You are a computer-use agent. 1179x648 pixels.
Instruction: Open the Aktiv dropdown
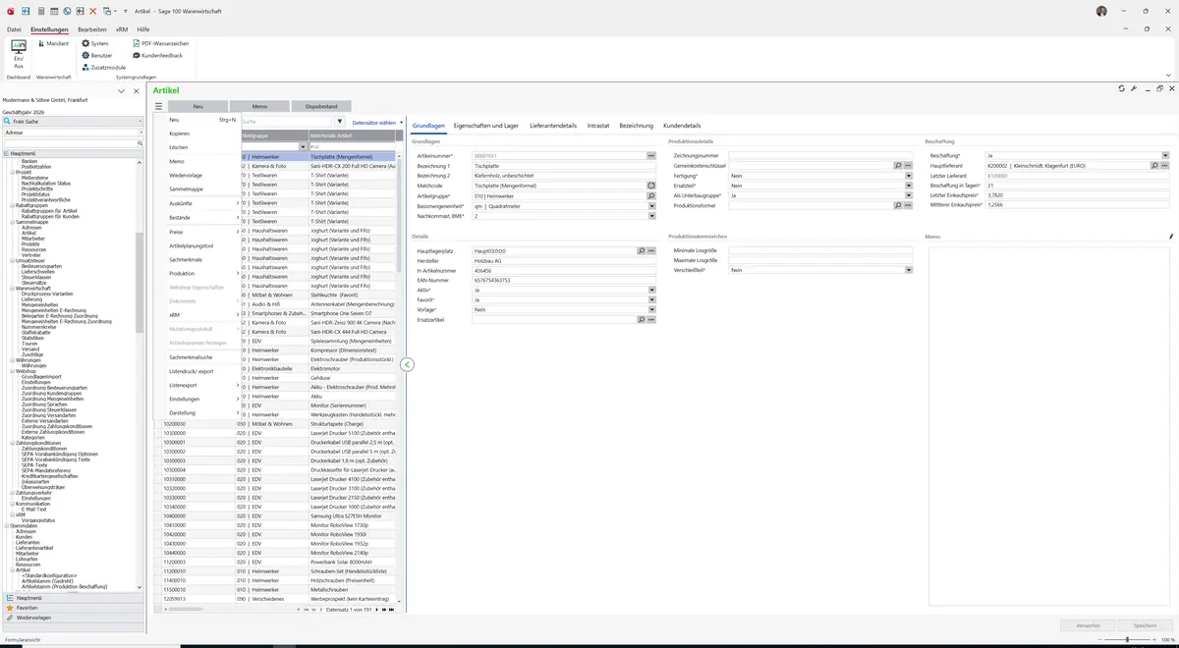(x=650, y=291)
